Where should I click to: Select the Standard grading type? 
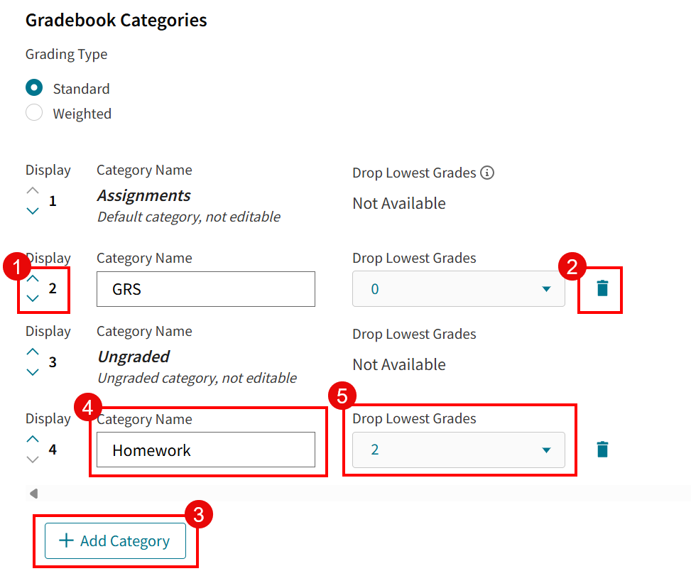pyautogui.click(x=34, y=87)
